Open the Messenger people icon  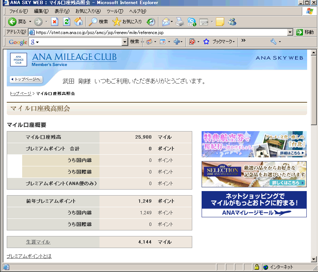[232, 22]
